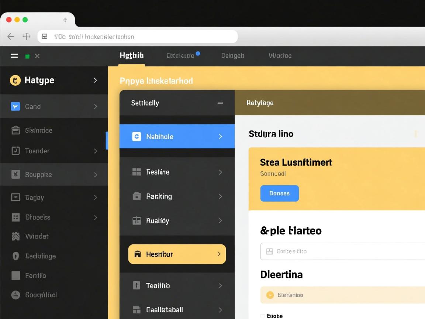Expand the Aualioy row chevron

[x=220, y=221]
